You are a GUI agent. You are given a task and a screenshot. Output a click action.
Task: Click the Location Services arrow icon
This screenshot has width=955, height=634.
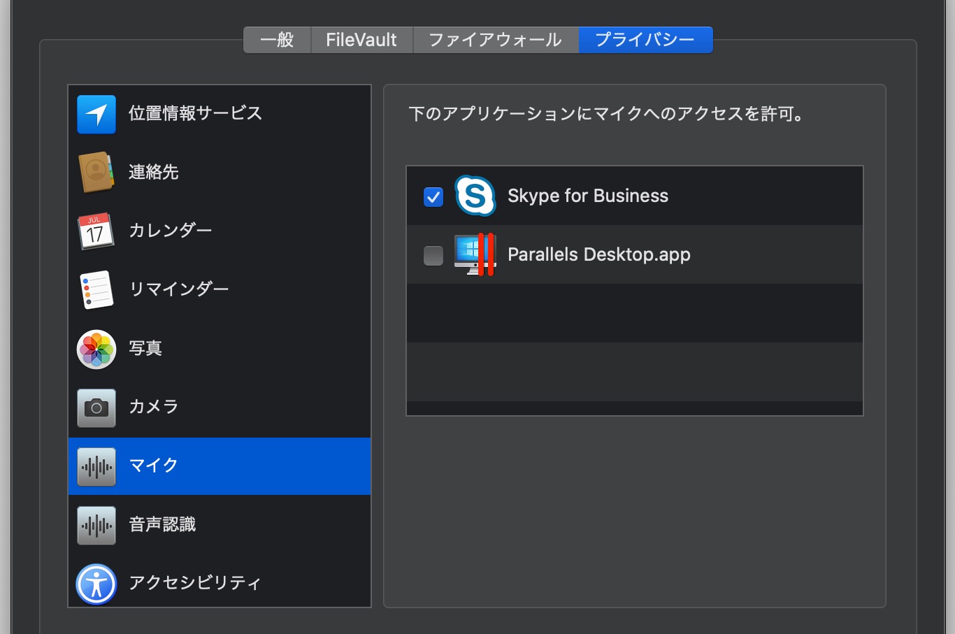click(96, 114)
